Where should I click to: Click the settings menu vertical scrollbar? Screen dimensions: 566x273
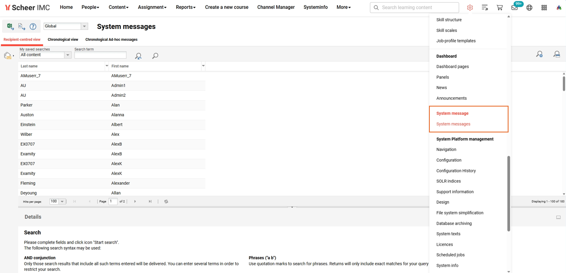point(509,194)
